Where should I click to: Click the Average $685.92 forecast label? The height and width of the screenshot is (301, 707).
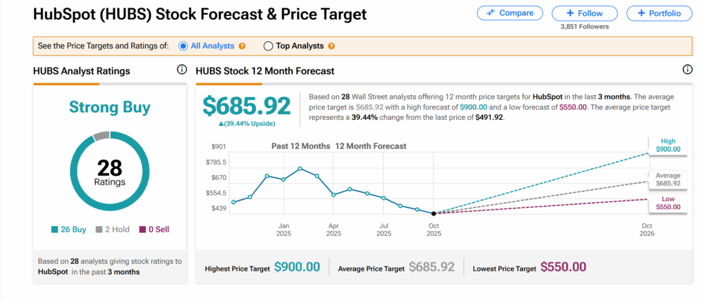point(668,179)
